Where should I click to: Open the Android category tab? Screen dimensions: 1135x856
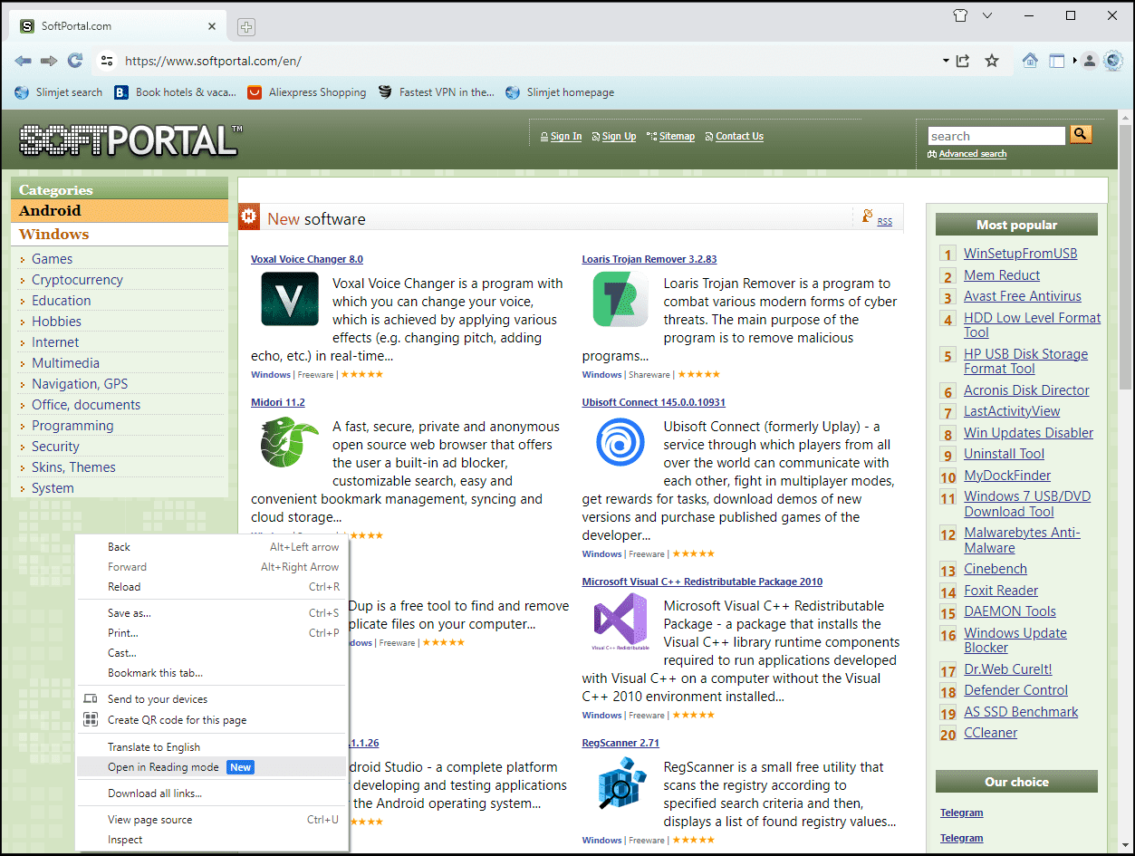coord(120,210)
